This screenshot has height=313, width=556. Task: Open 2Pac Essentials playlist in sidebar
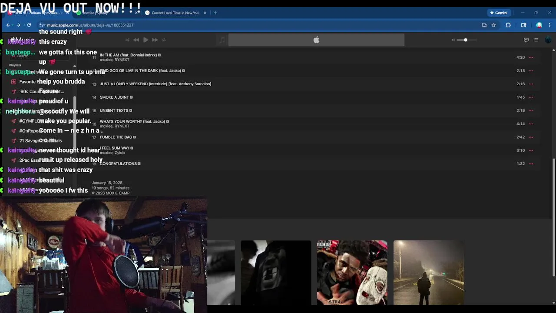pos(36,160)
